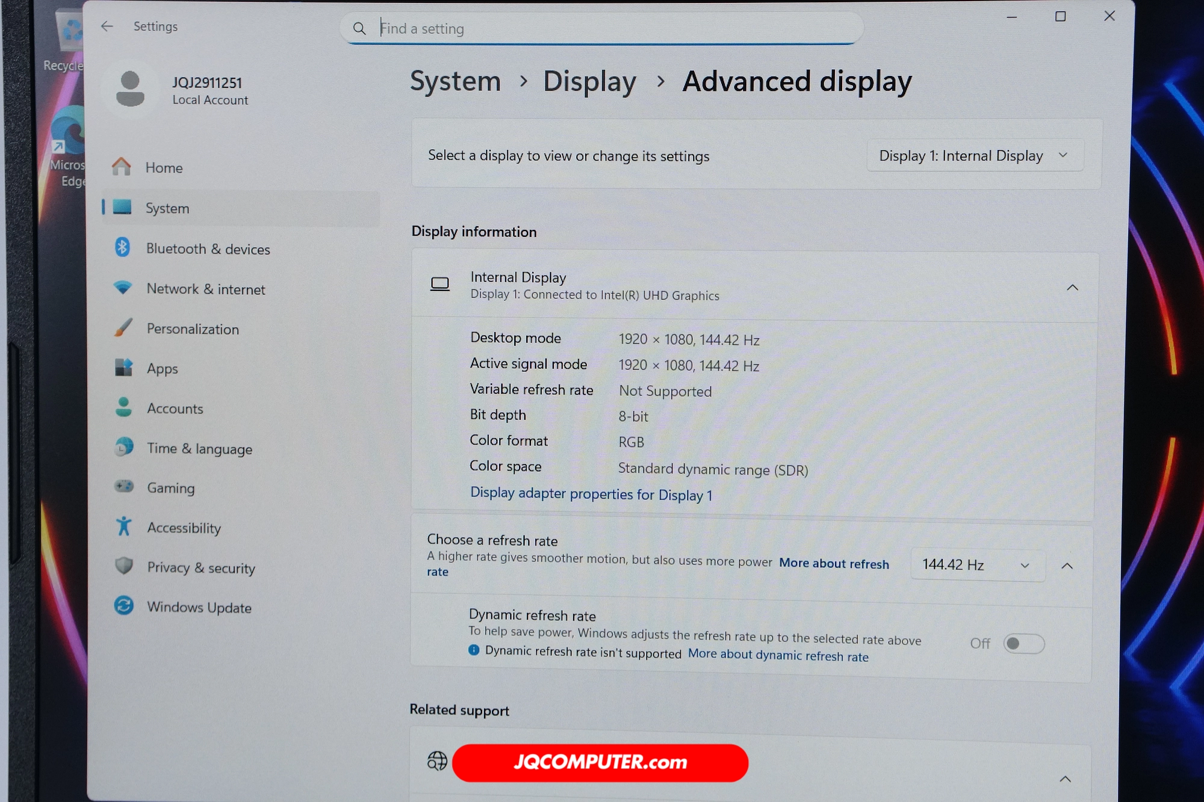Click Display in the breadcrumb path
The width and height of the screenshot is (1204, 802).
[x=589, y=82]
